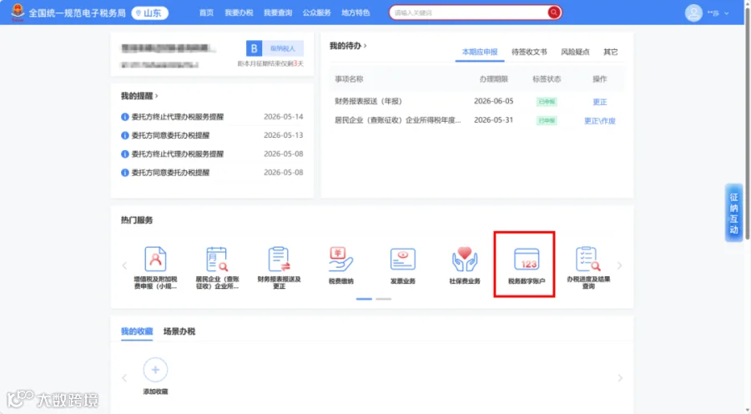Switch to the 本期应申报 tab

480,52
